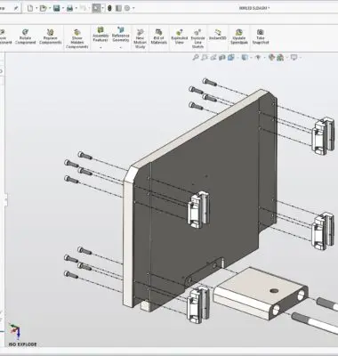Click the Edit Appearance icon
Screen dimensions: 338x356
point(271,58)
